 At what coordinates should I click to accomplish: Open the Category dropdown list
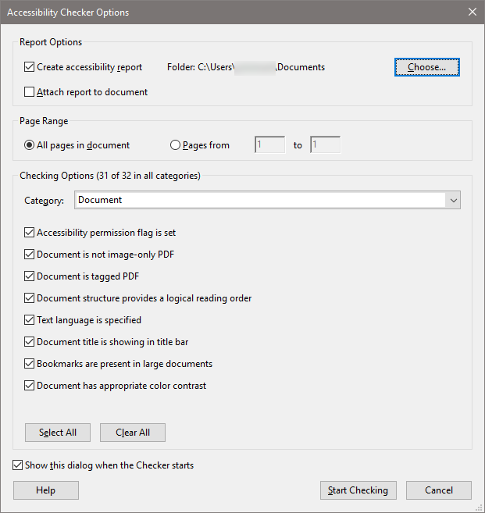point(453,201)
